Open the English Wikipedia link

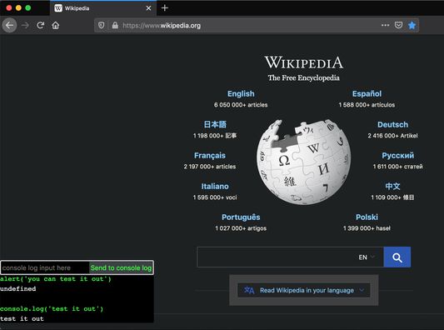click(x=241, y=94)
